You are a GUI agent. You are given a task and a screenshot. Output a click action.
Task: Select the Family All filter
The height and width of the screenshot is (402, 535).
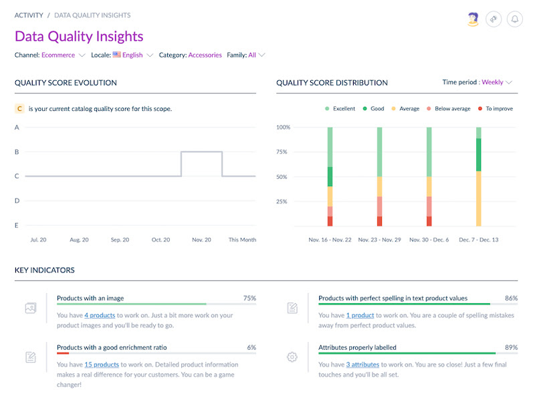[x=256, y=55]
